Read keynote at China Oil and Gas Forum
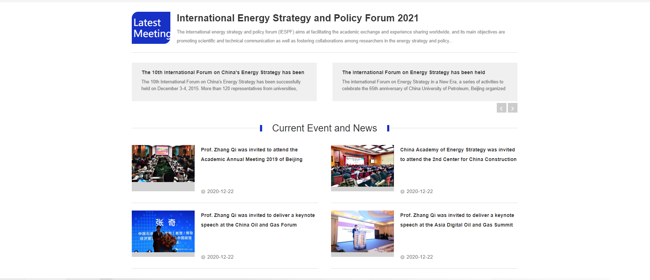 tap(257, 220)
